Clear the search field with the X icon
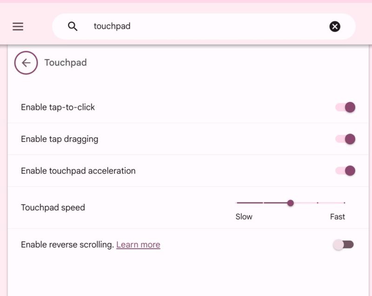Screen dimensions: 372x296 pos(335,27)
